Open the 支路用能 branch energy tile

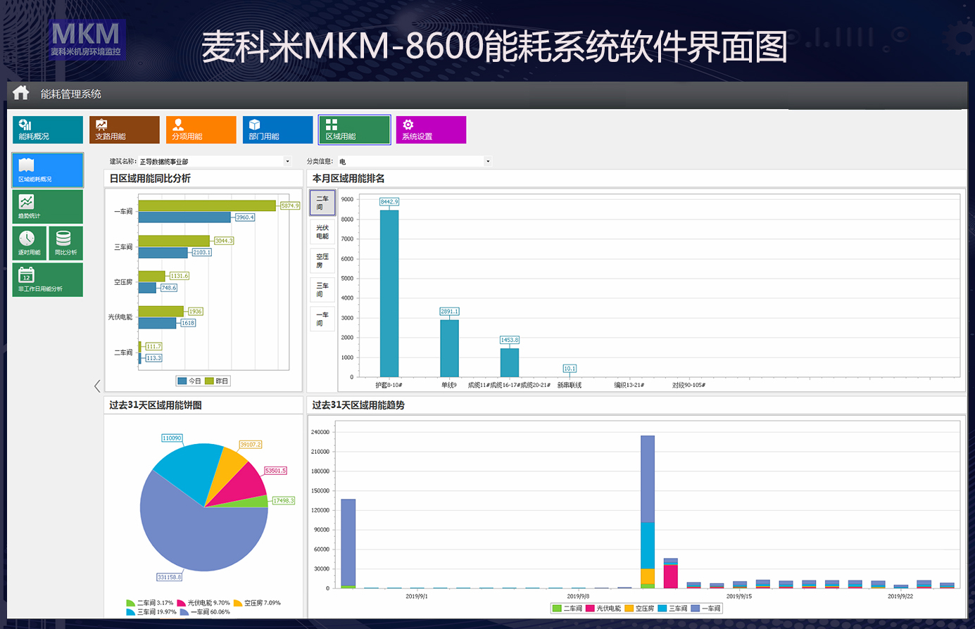click(125, 130)
